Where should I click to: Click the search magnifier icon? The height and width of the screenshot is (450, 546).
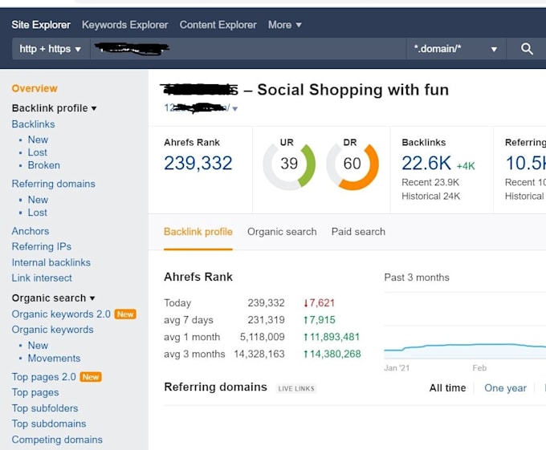click(527, 49)
